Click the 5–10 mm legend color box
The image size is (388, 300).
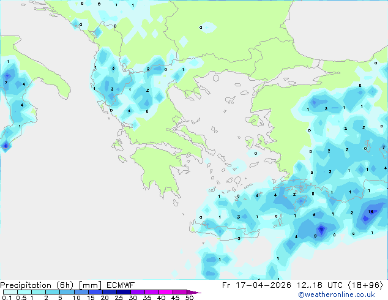(x=67, y=292)
